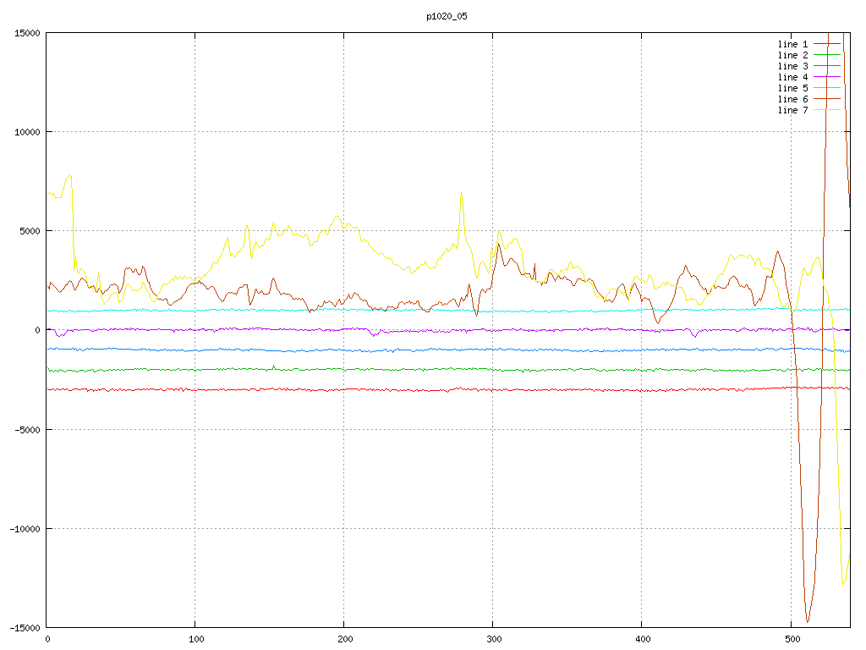The width and height of the screenshot is (866, 650).
Task: Click the "line 7" legend label
Action: pos(792,110)
